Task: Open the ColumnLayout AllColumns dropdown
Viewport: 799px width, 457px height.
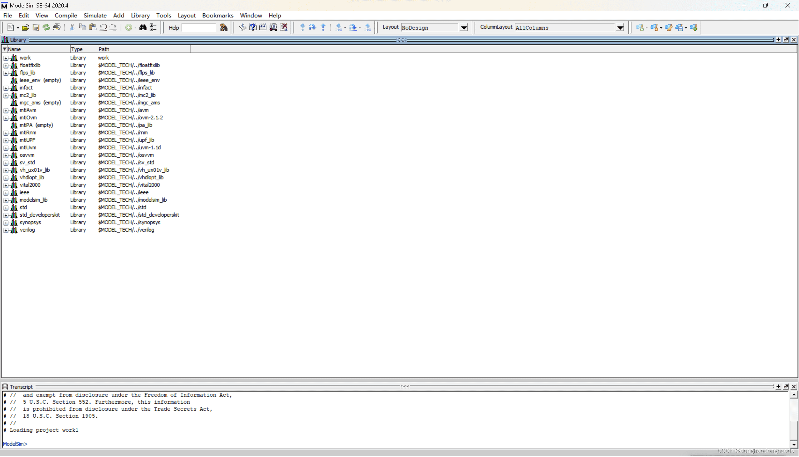Action: tap(620, 28)
